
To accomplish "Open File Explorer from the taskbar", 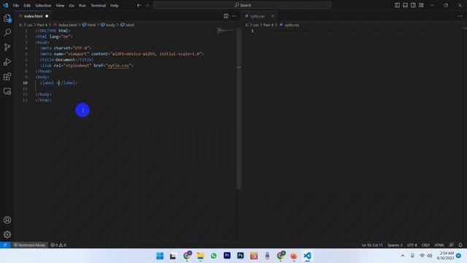I will point(200,256).
